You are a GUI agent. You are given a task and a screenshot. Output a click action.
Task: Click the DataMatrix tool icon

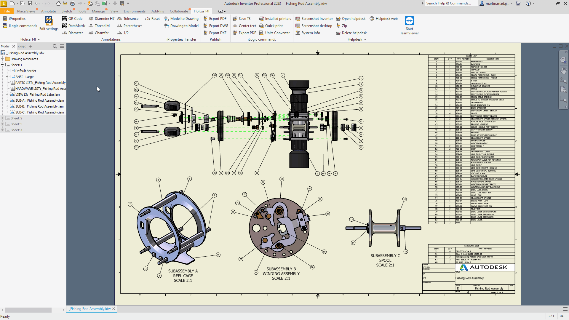pyautogui.click(x=65, y=26)
